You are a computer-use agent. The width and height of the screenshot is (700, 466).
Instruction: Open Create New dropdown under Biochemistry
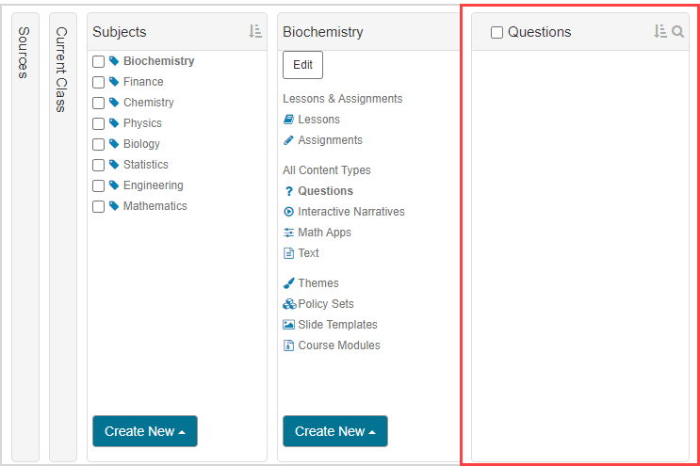(x=334, y=431)
